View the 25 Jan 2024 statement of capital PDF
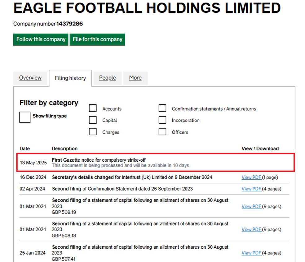Viewport: 305px width, 262px height. 251,253
